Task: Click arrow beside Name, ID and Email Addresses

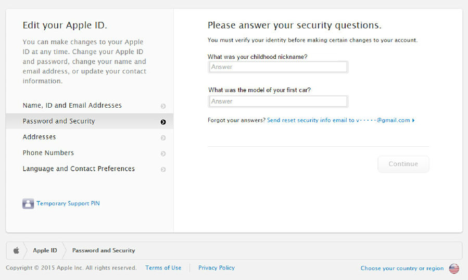Action: tap(163, 106)
